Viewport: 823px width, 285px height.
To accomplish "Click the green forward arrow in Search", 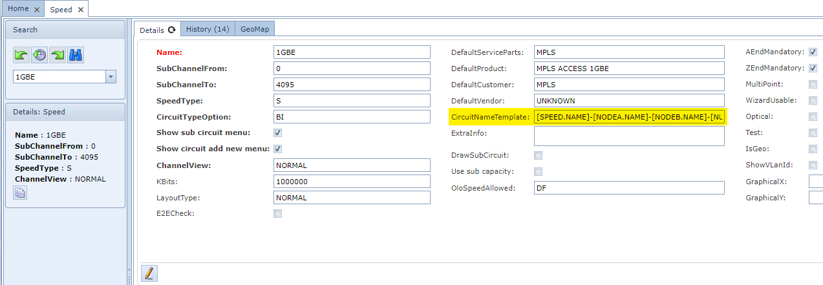I will pyautogui.click(x=58, y=56).
